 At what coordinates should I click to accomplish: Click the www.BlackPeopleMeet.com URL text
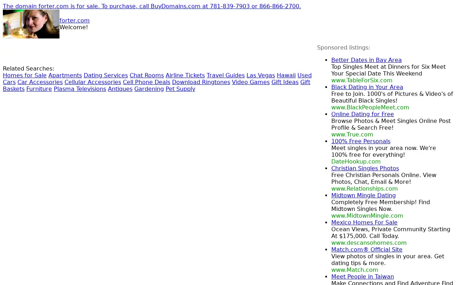click(x=370, y=107)
